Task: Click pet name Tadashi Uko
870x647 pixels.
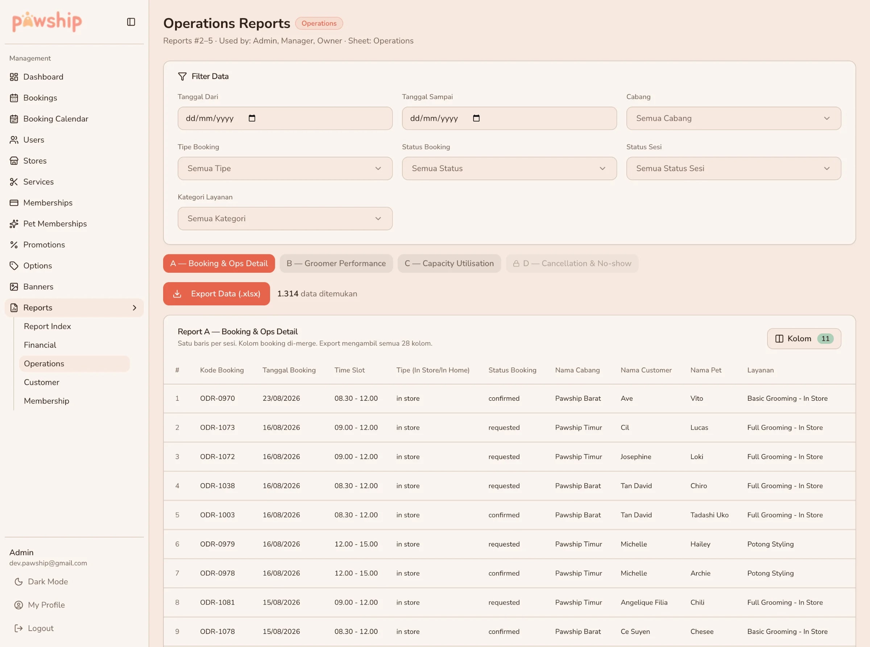Action: click(709, 515)
